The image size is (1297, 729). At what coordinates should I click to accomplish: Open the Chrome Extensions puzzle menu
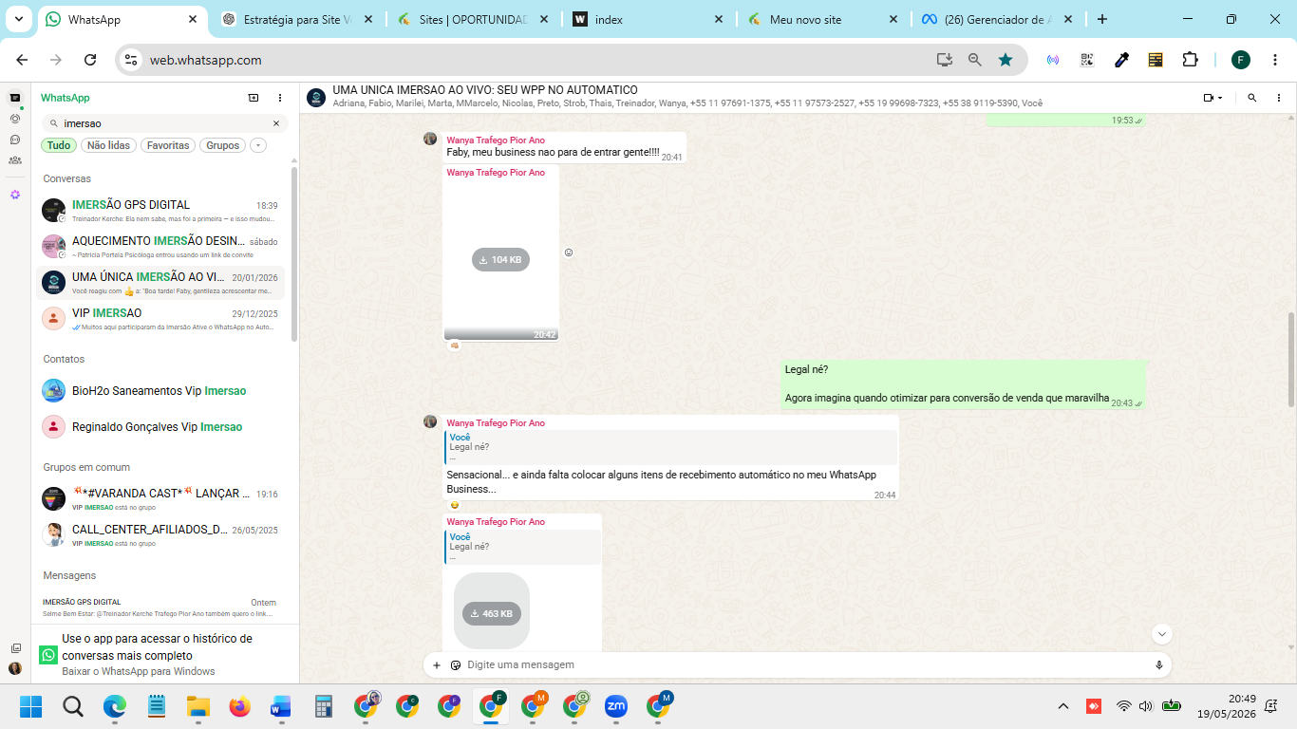pyautogui.click(x=1190, y=60)
